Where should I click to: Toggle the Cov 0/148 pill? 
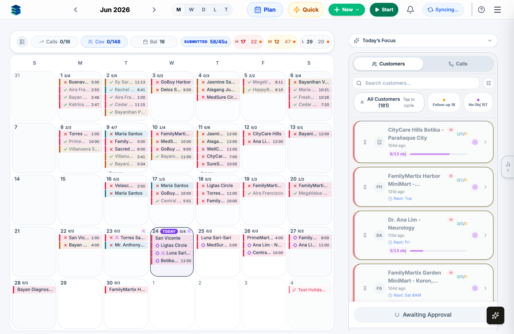[x=104, y=42]
